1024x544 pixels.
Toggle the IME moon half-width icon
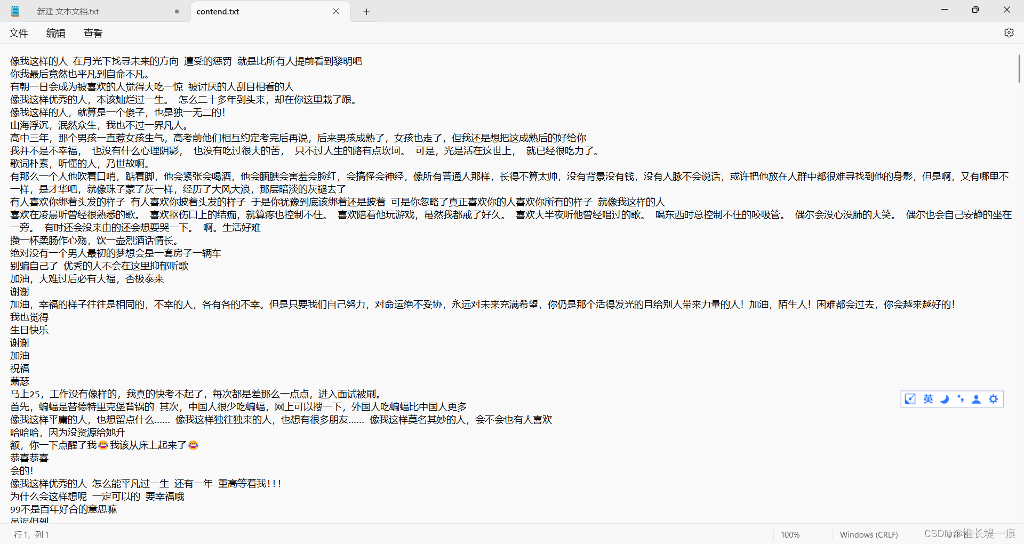[x=945, y=399]
